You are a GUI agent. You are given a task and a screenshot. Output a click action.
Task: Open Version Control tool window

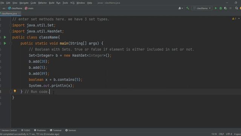click(9, 130)
